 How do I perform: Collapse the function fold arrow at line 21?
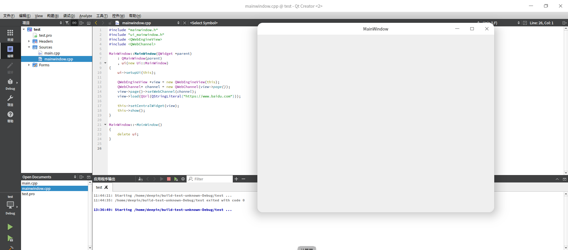click(x=105, y=125)
